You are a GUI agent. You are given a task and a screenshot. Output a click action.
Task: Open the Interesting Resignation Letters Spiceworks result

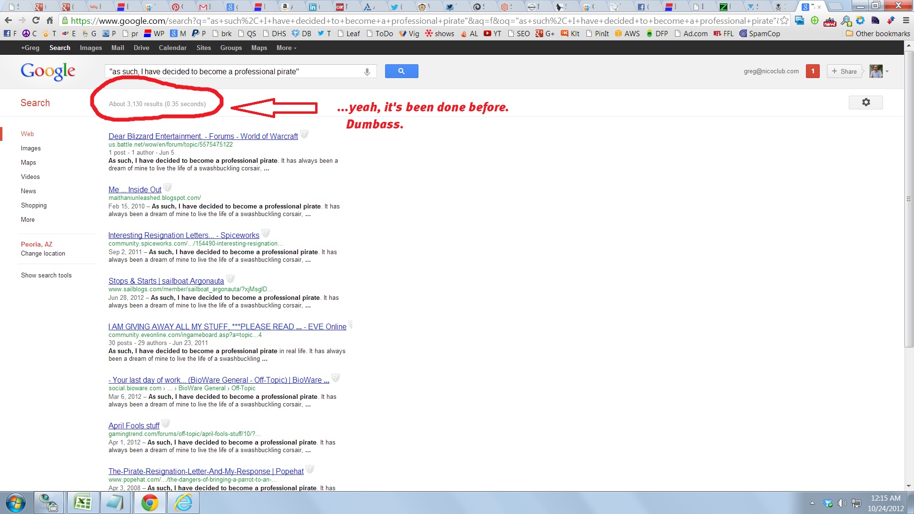pyautogui.click(x=184, y=235)
